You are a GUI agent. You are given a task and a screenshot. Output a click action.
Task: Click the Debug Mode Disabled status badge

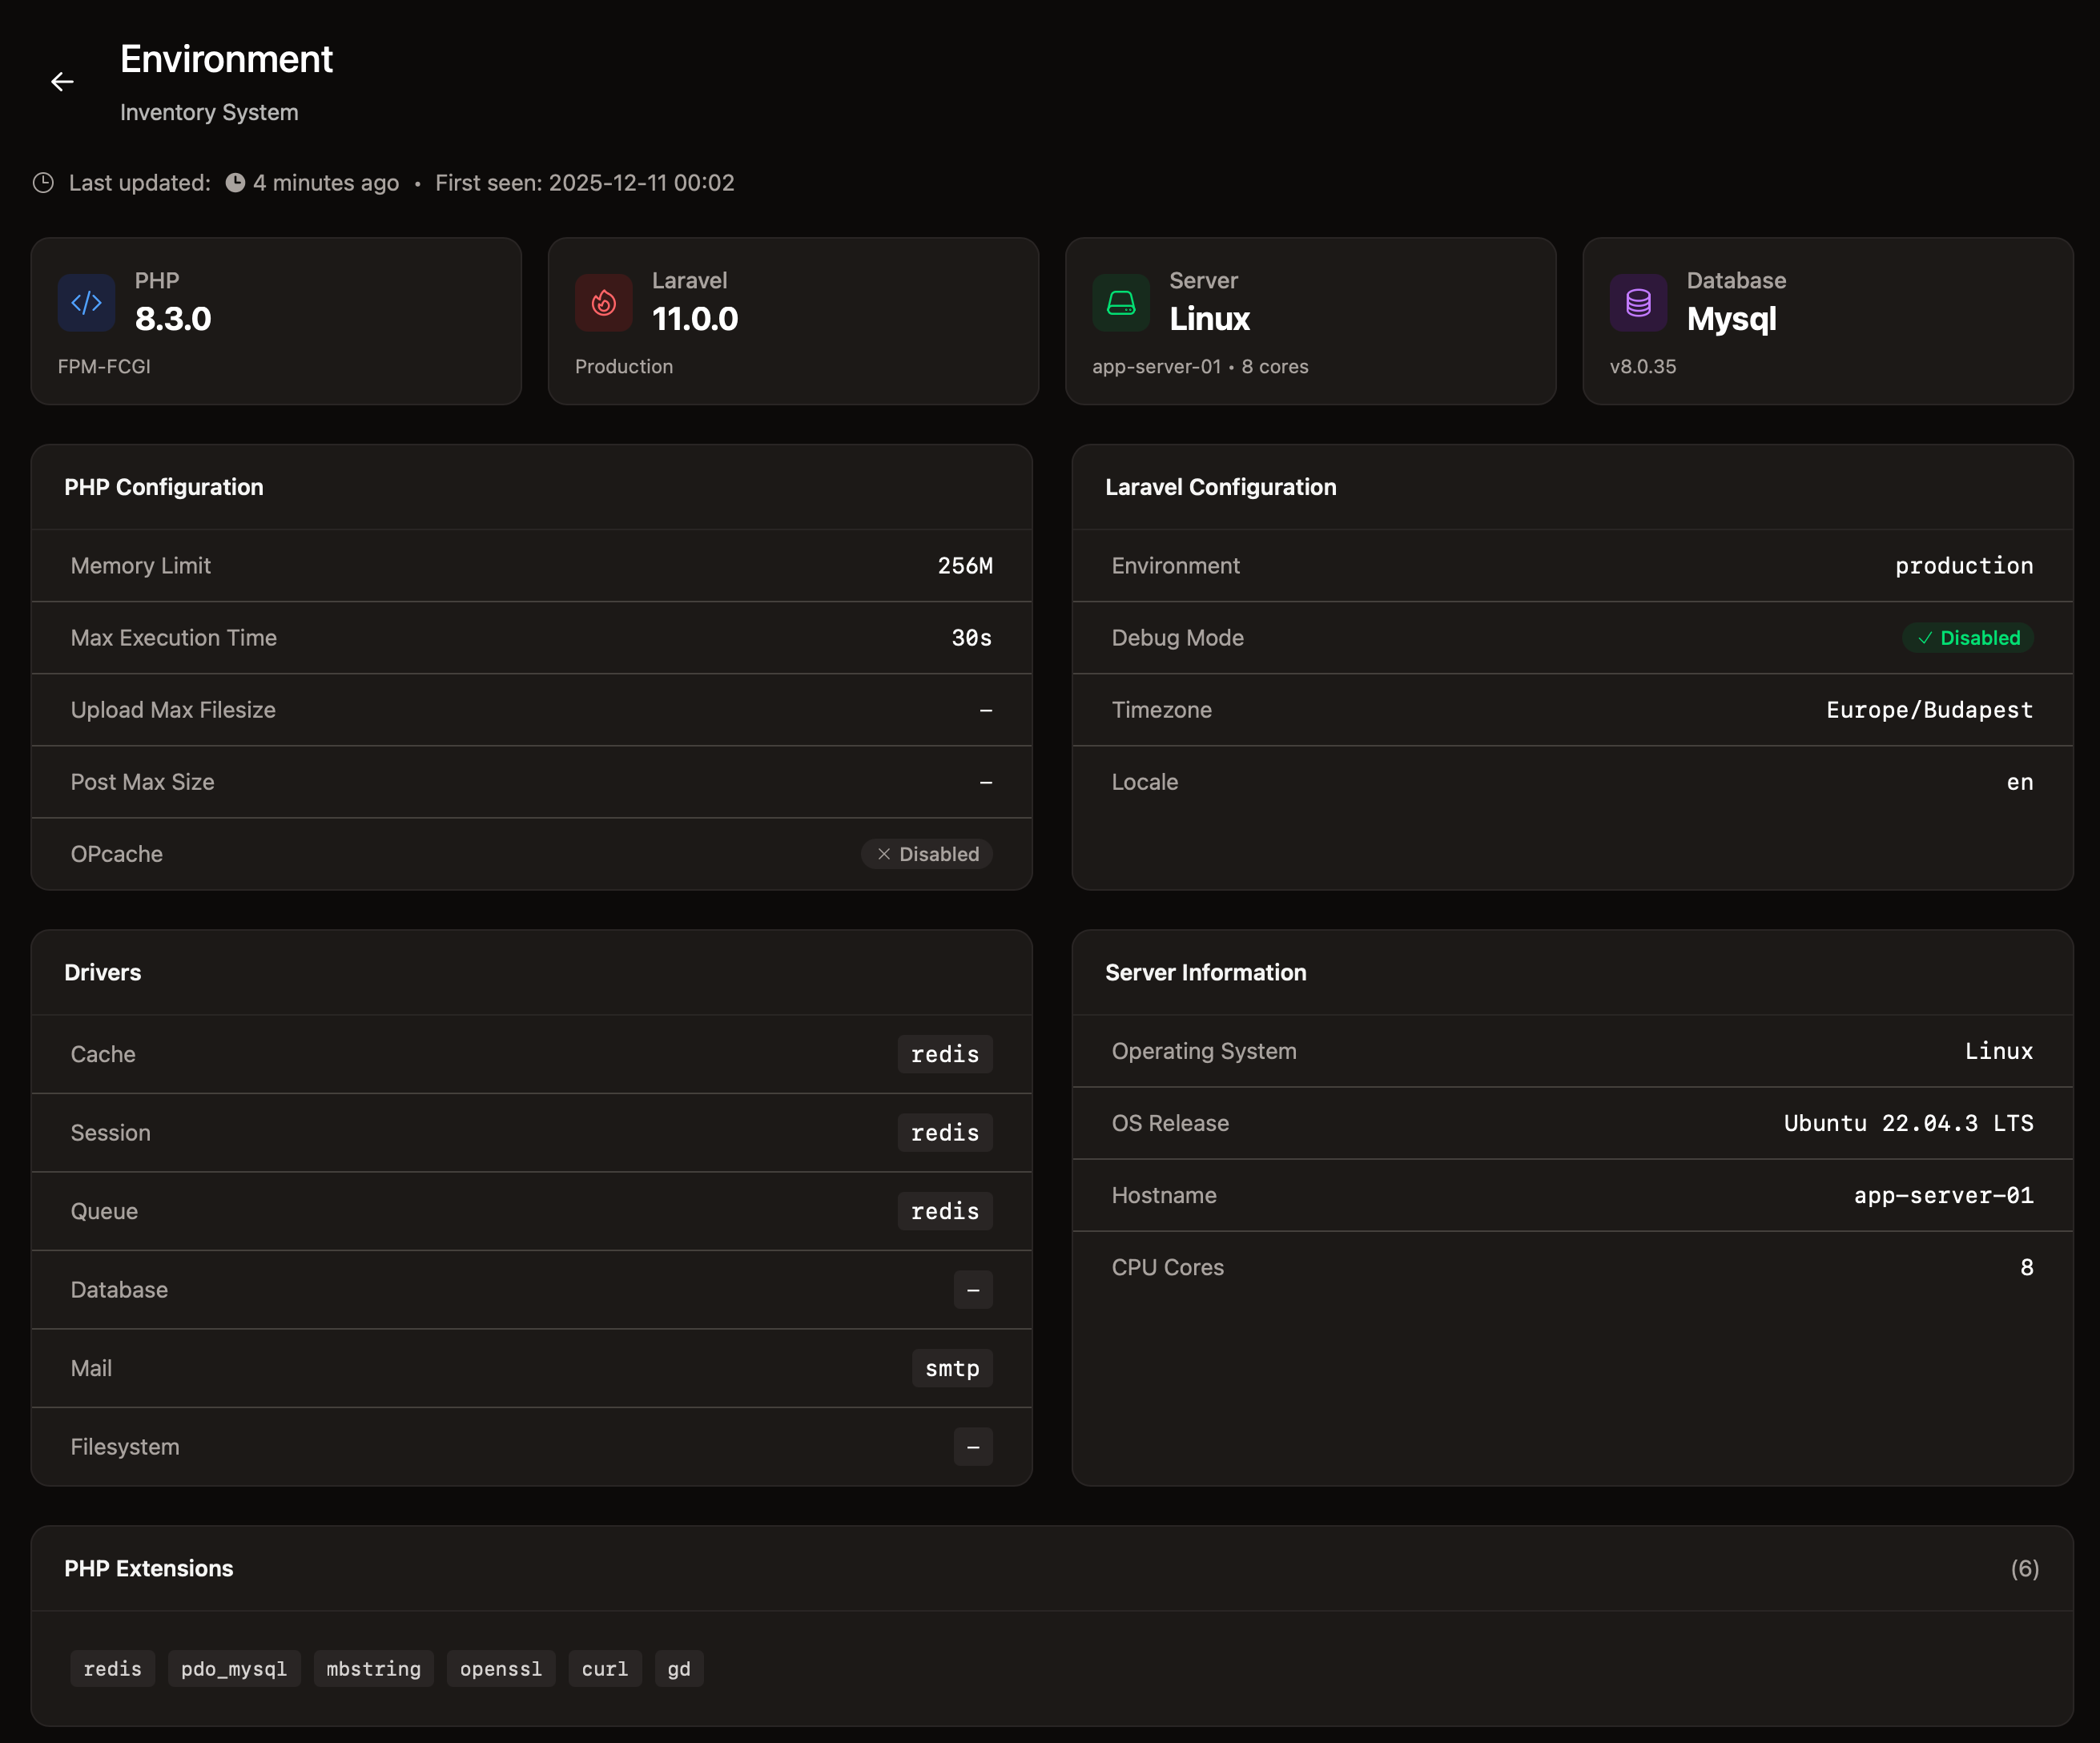1968,638
